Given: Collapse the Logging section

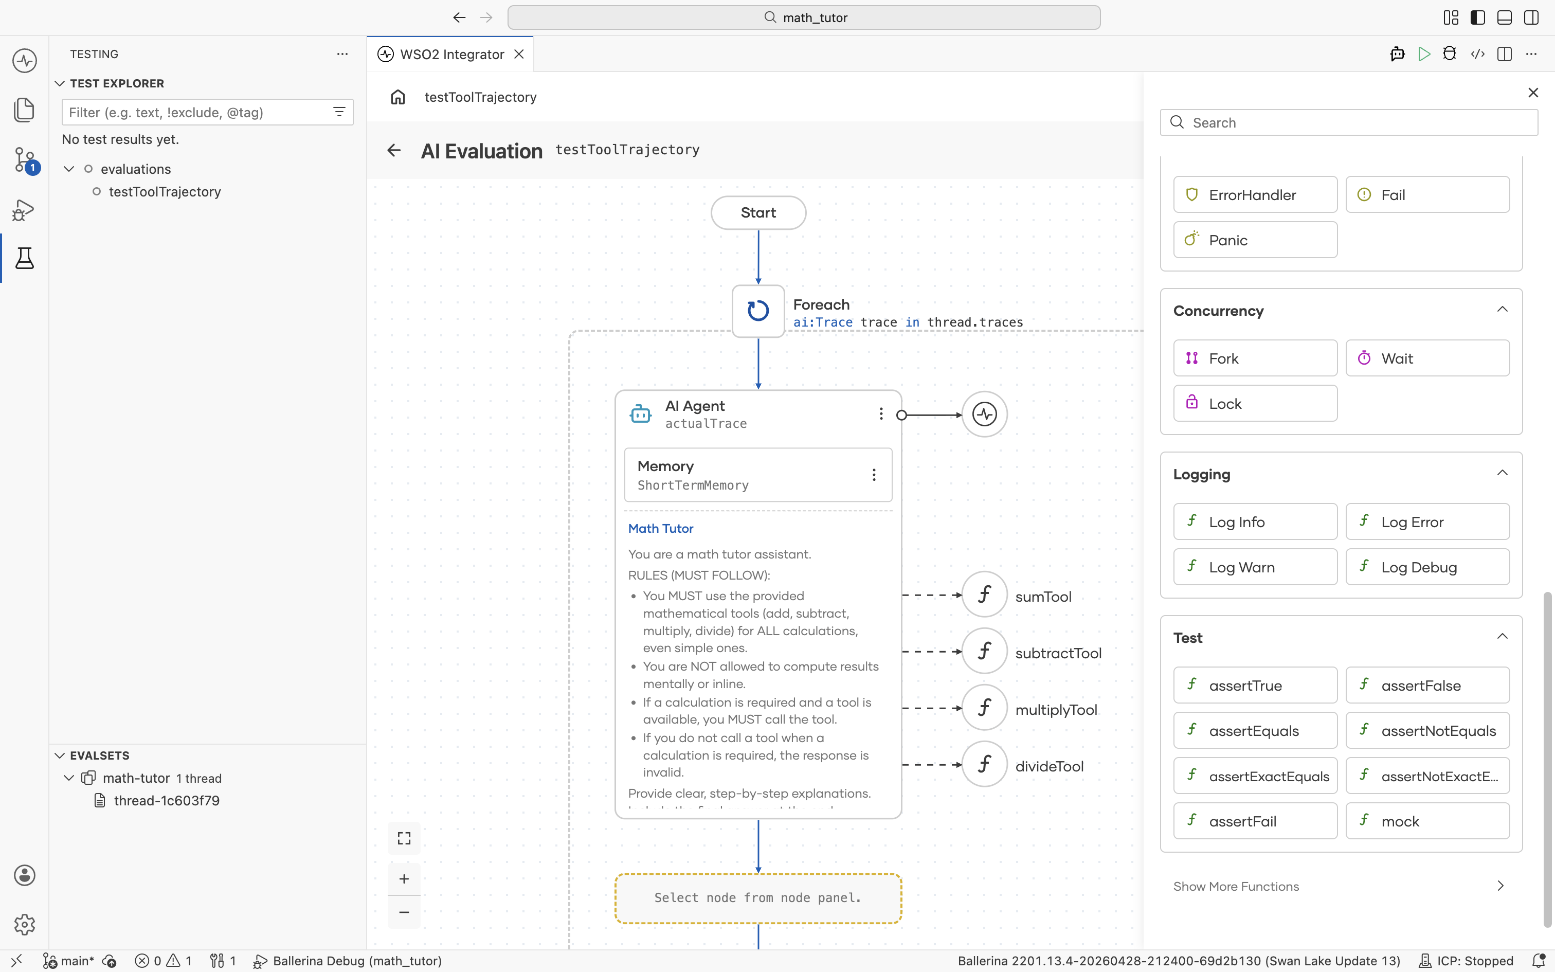Looking at the screenshot, I should point(1503,473).
